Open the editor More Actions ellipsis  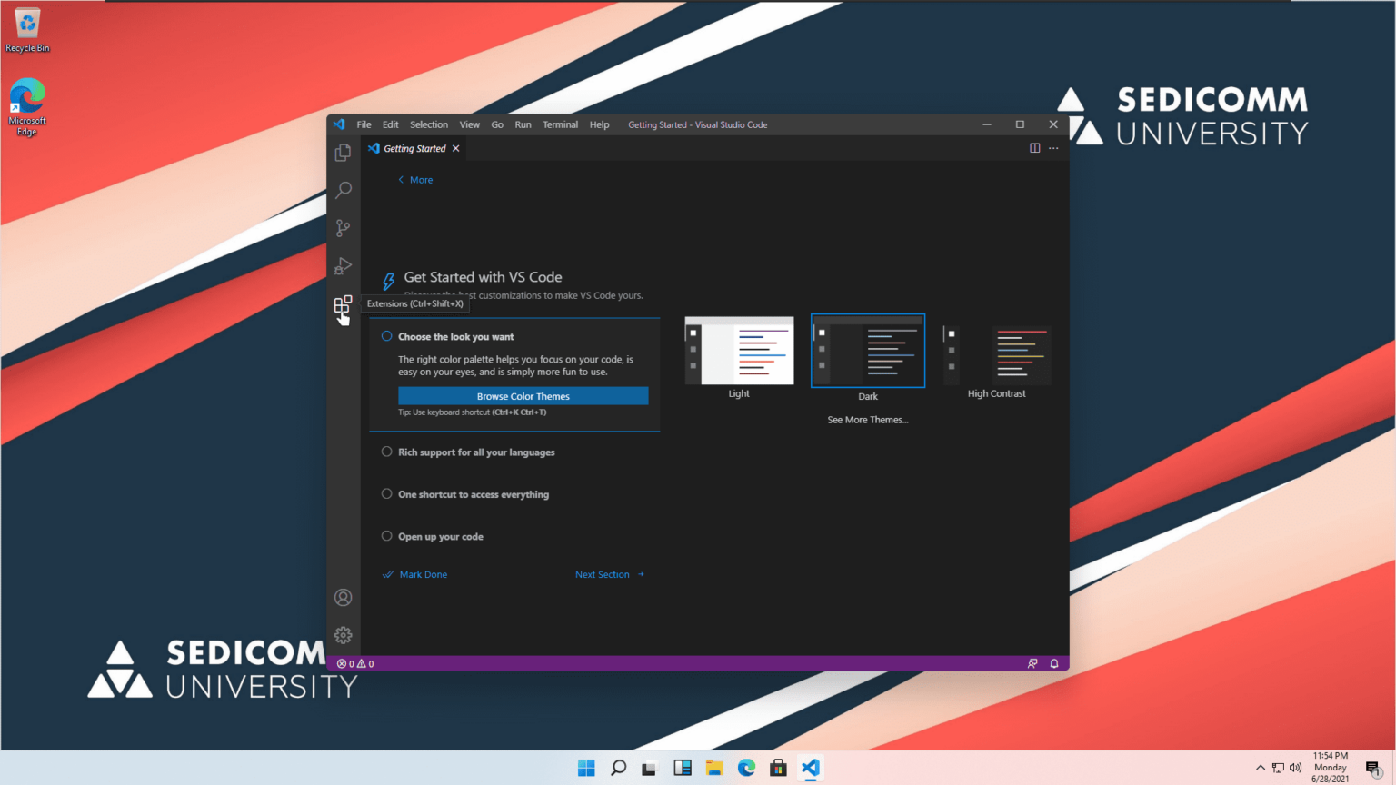click(x=1053, y=148)
